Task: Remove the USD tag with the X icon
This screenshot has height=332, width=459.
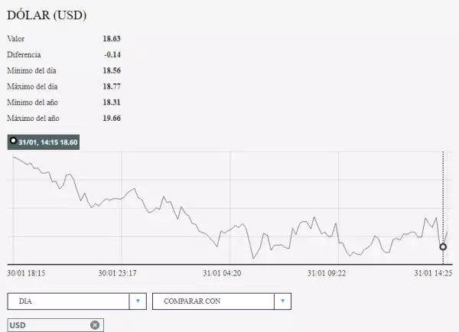Action: tap(95, 325)
